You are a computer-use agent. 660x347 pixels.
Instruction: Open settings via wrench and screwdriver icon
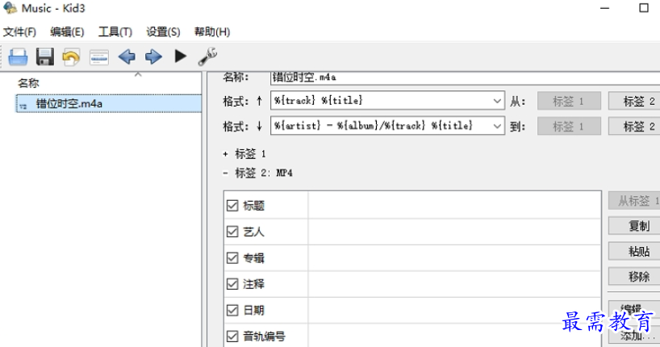click(x=207, y=56)
